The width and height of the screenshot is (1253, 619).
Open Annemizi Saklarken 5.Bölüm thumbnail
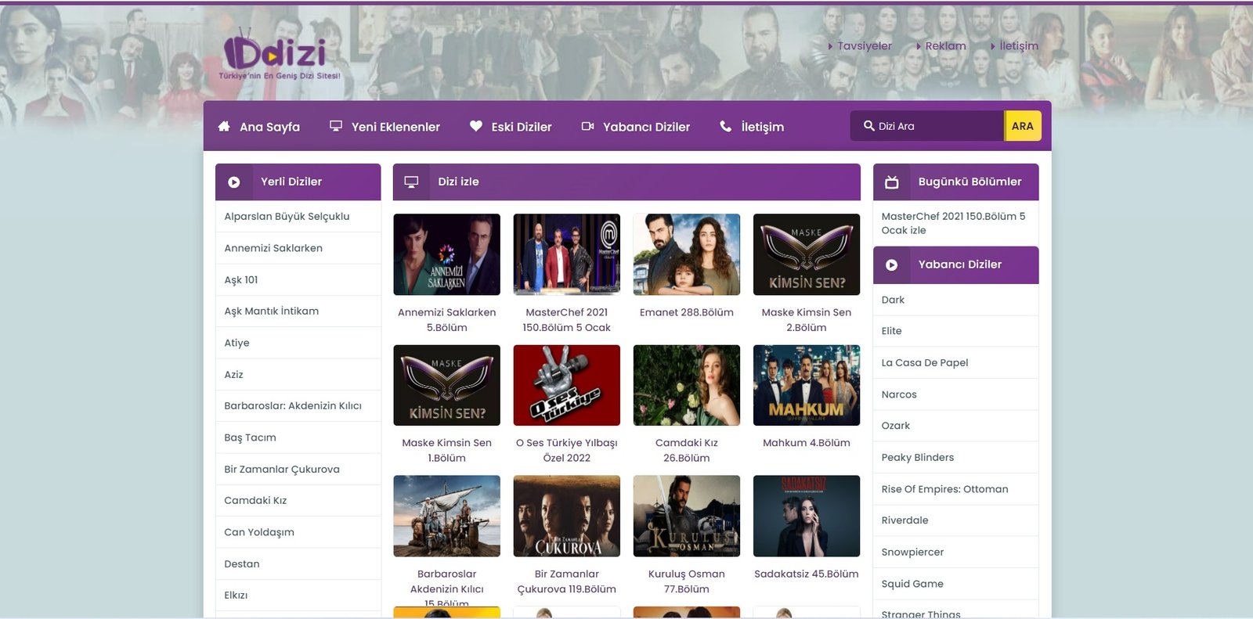coord(446,254)
